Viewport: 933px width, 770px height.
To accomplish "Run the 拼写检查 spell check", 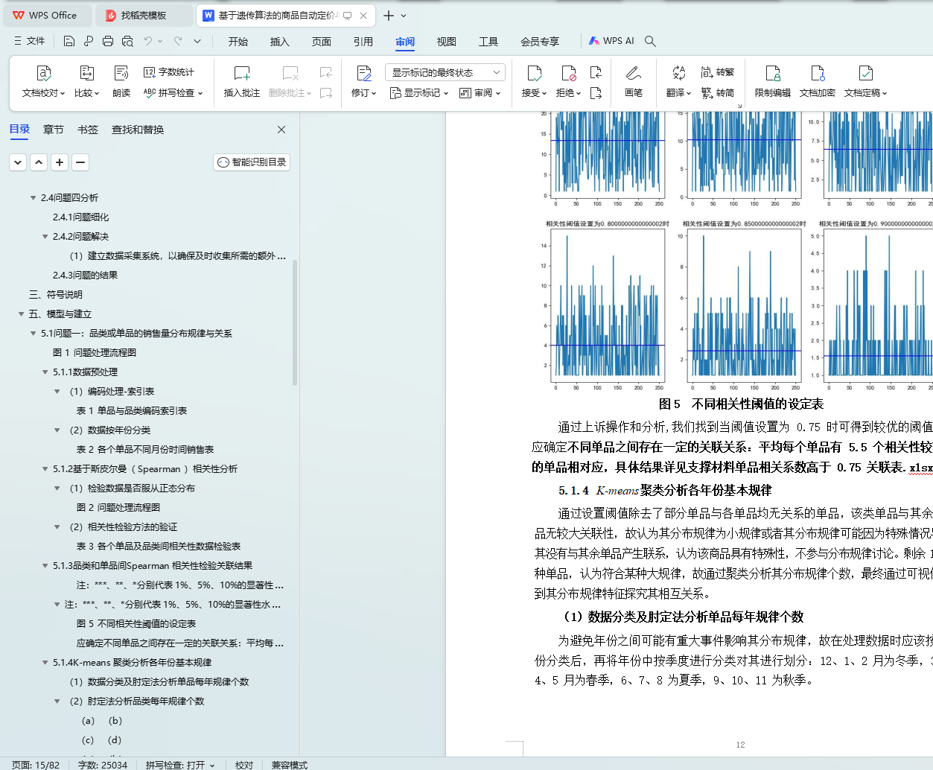I will [173, 93].
